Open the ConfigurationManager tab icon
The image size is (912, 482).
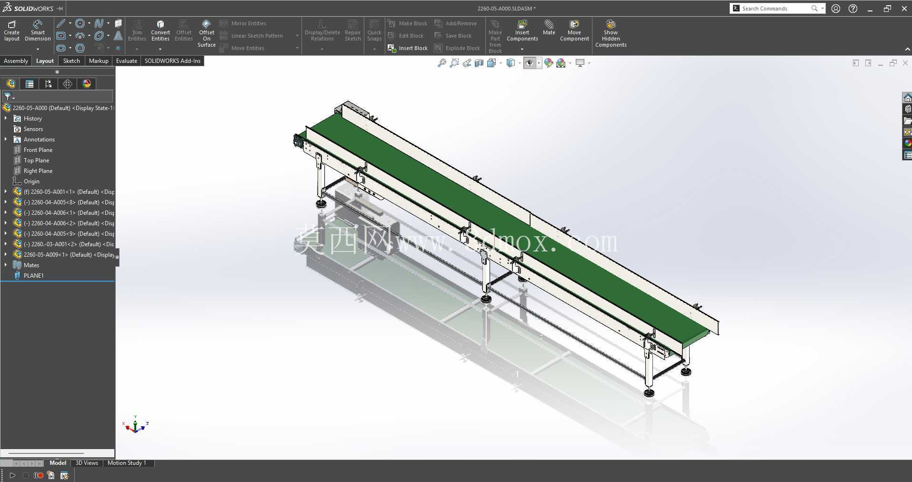coord(49,84)
